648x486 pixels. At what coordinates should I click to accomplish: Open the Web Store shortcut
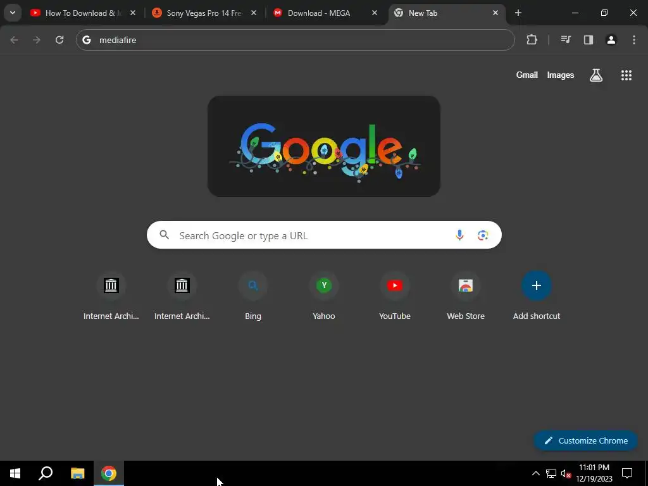466,296
